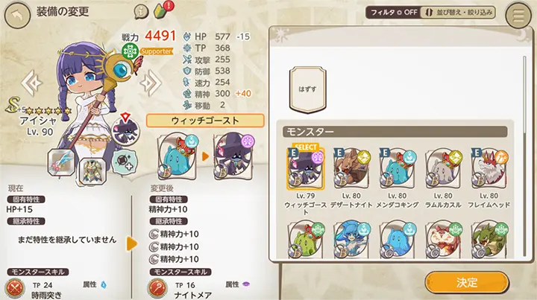
Task: Click the はずす unequip card
Action: tap(307, 89)
